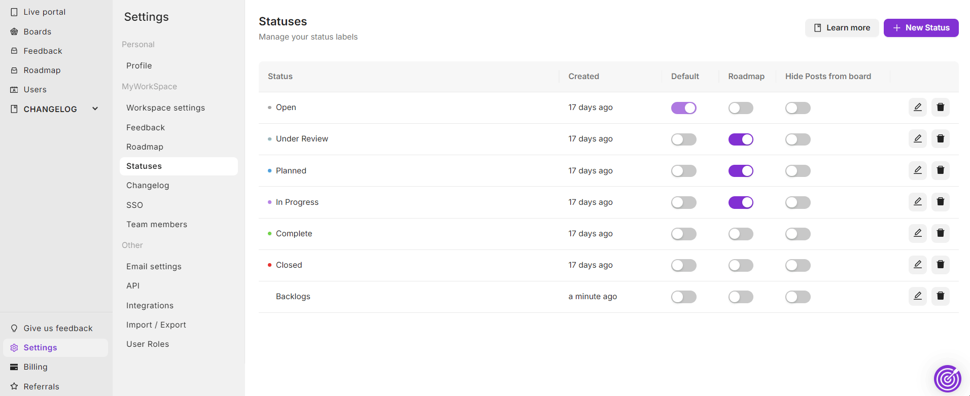Open editor for In Progress status
The image size is (970, 396).
[x=918, y=202]
